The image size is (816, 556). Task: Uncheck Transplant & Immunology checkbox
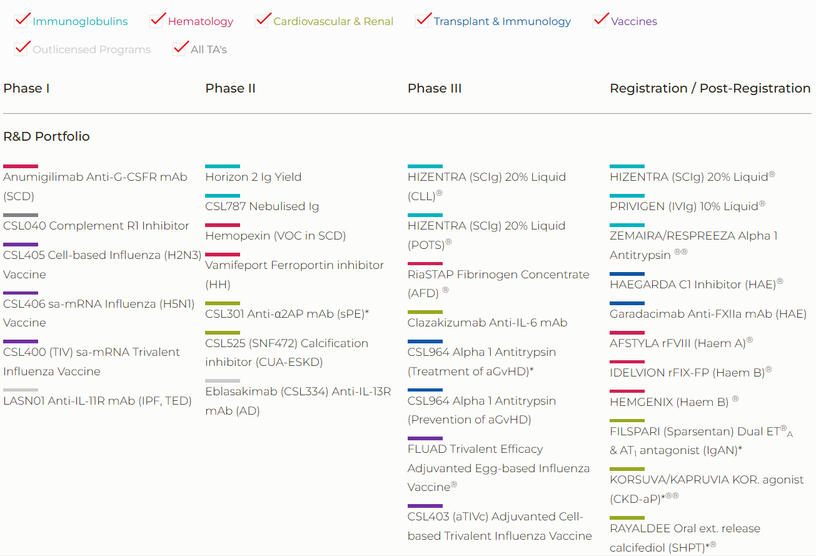423,21
